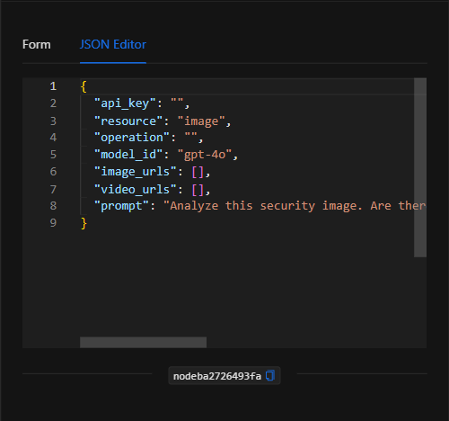Image resolution: width=449 pixels, height=421 pixels.
Task: Click the empty brackets of video_urls
Action: click(x=198, y=190)
